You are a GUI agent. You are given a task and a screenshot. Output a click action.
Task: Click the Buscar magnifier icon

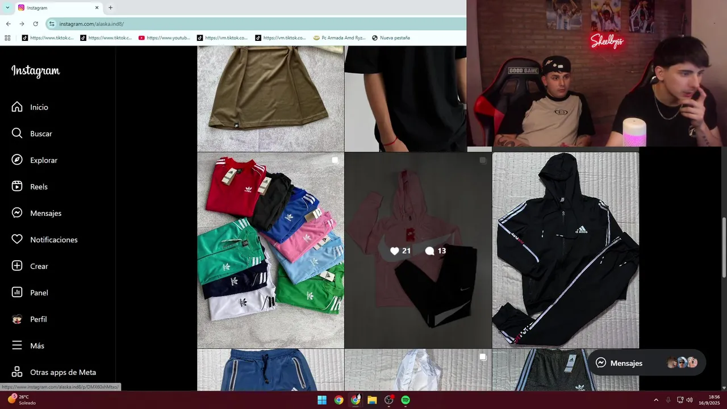pyautogui.click(x=17, y=133)
